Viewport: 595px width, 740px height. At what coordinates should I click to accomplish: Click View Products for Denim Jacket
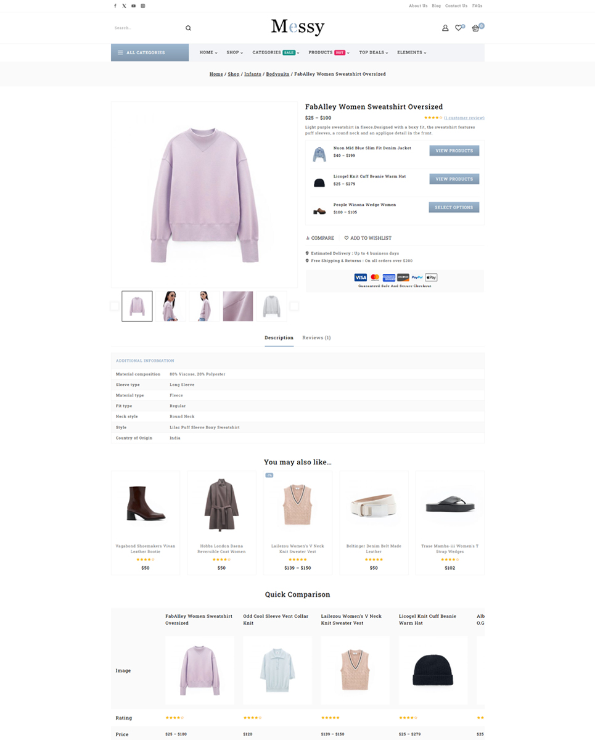pos(454,150)
